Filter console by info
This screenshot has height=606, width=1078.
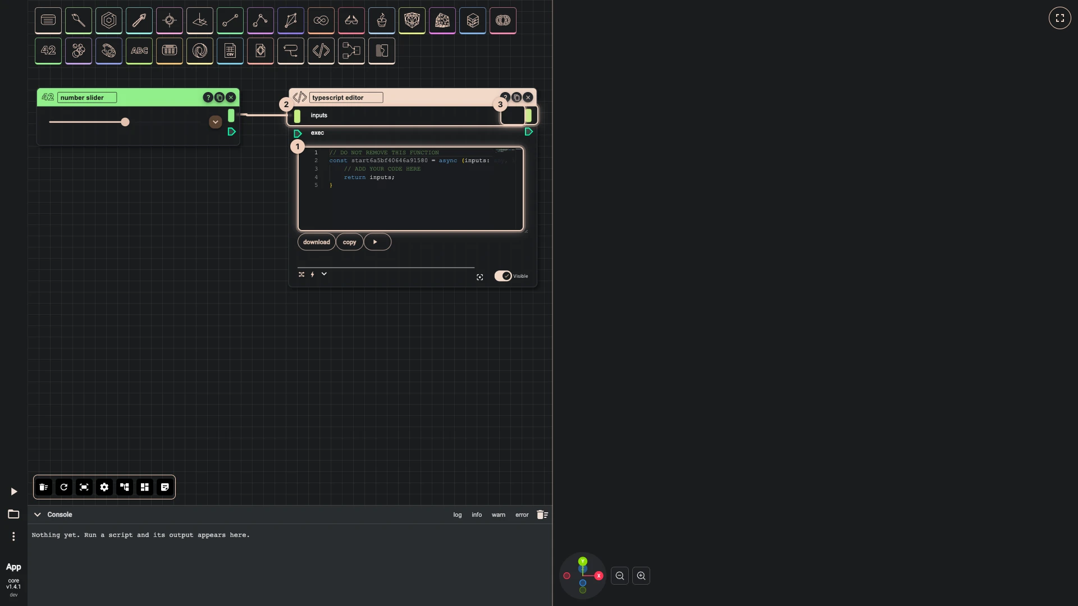pyautogui.click(x=477, y=515)
